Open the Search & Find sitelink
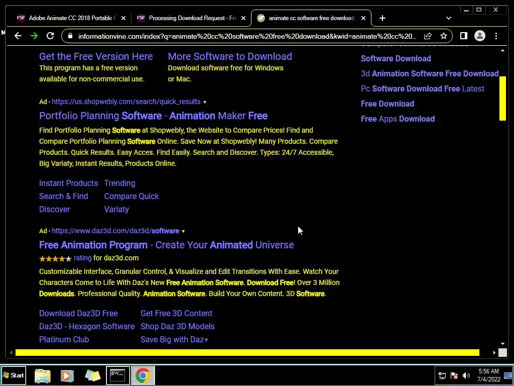 pyautogui.click(x=63, y=197)
